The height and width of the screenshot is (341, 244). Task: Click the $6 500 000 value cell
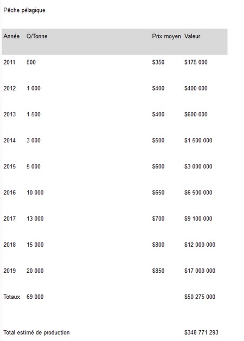(198, 193)
